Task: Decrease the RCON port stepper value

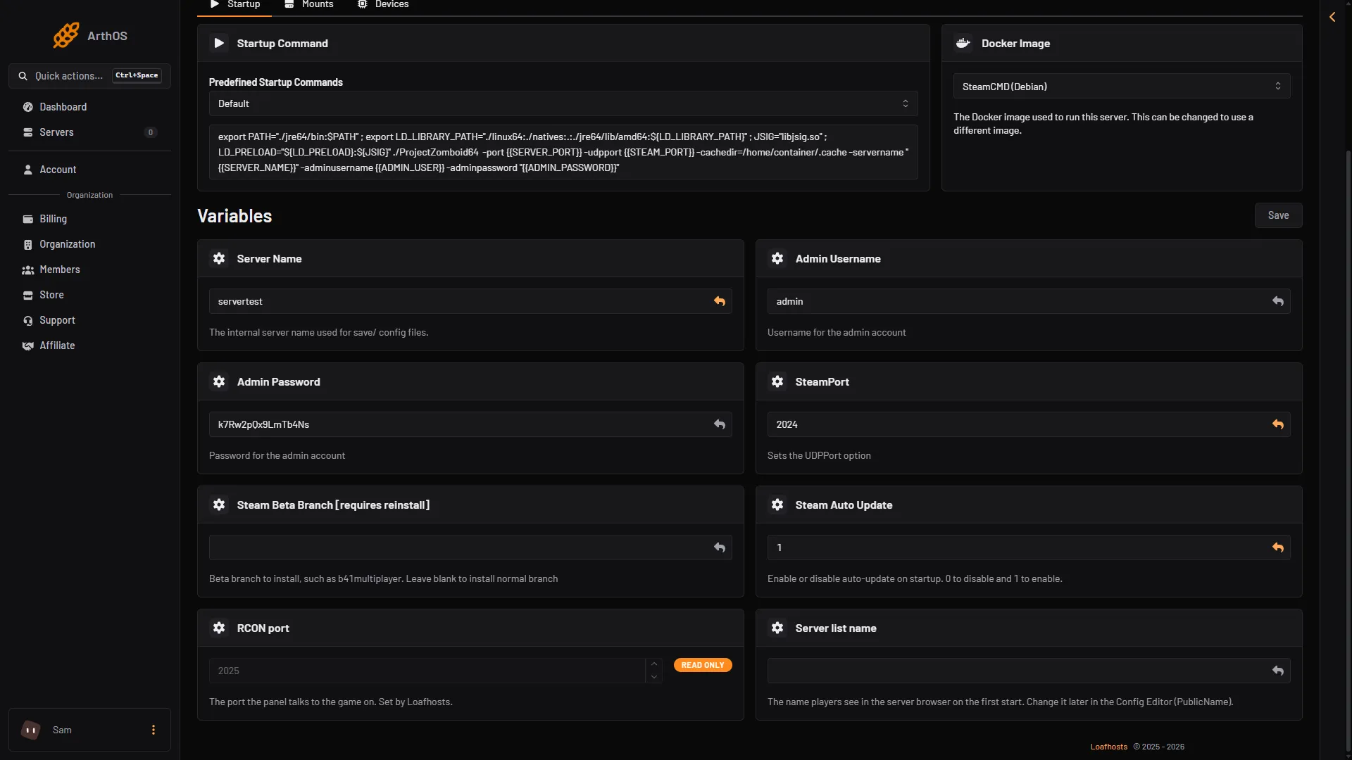Action: click(653, 677)
